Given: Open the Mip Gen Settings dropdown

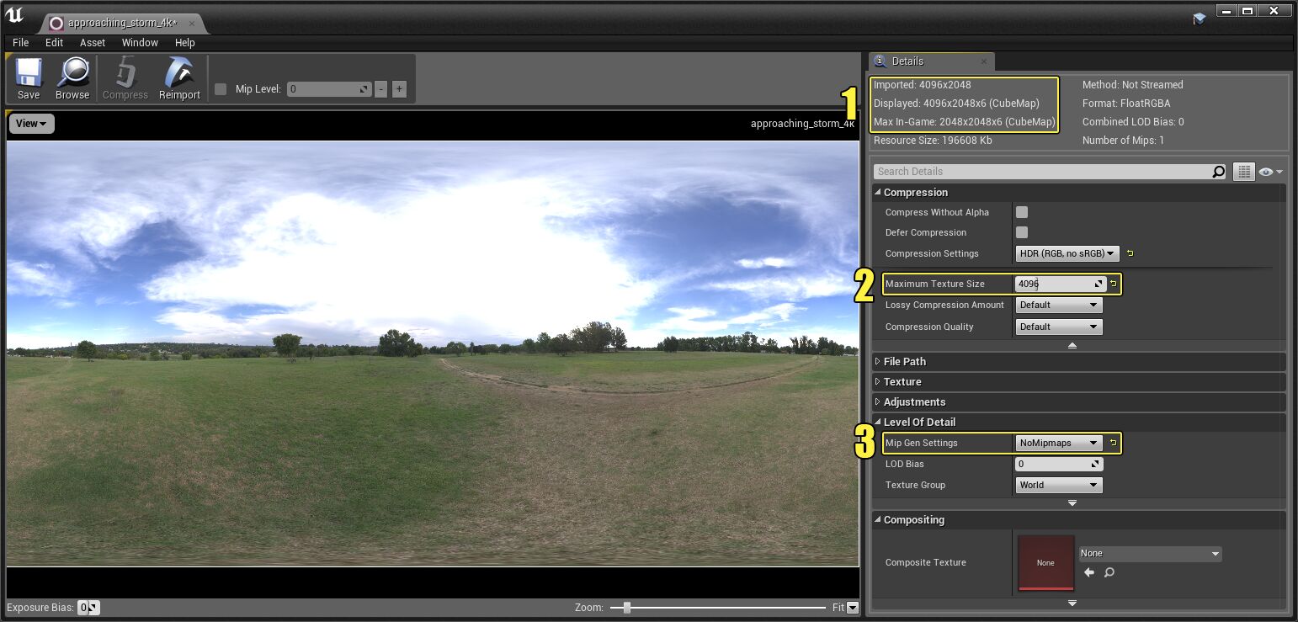Looking at the screenshot, I should (1058, 443).
